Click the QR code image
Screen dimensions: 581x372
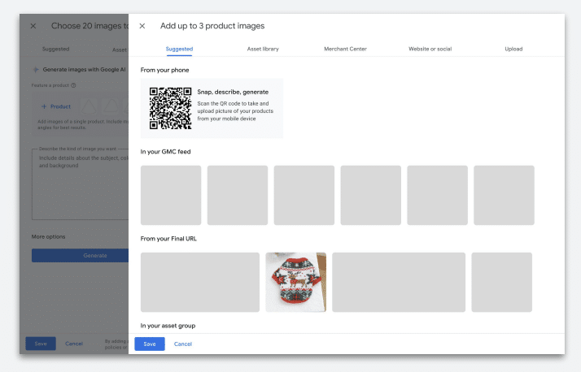(x=170, y=108)
